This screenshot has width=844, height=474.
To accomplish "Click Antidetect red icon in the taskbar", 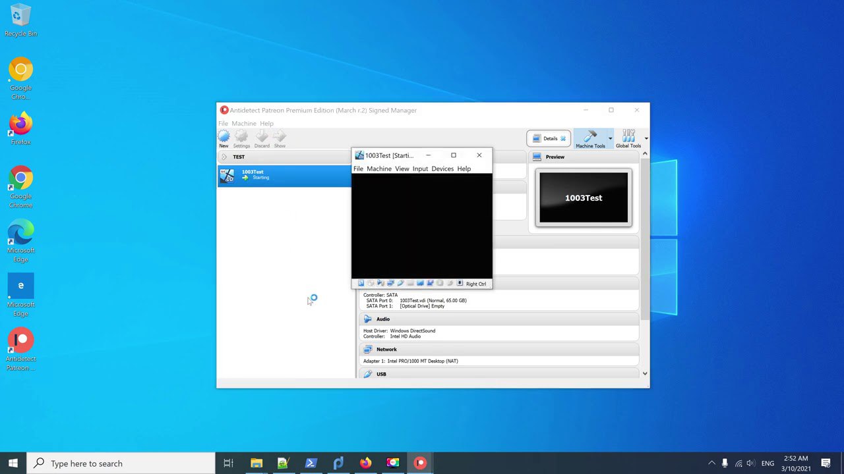I will pyautogui.click(x=420, y=463).
